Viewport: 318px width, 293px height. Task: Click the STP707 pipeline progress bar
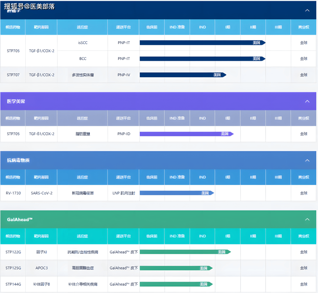click(x=183, y=75)
